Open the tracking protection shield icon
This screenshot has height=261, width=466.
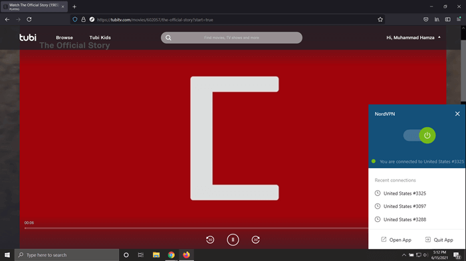[75, 20]
